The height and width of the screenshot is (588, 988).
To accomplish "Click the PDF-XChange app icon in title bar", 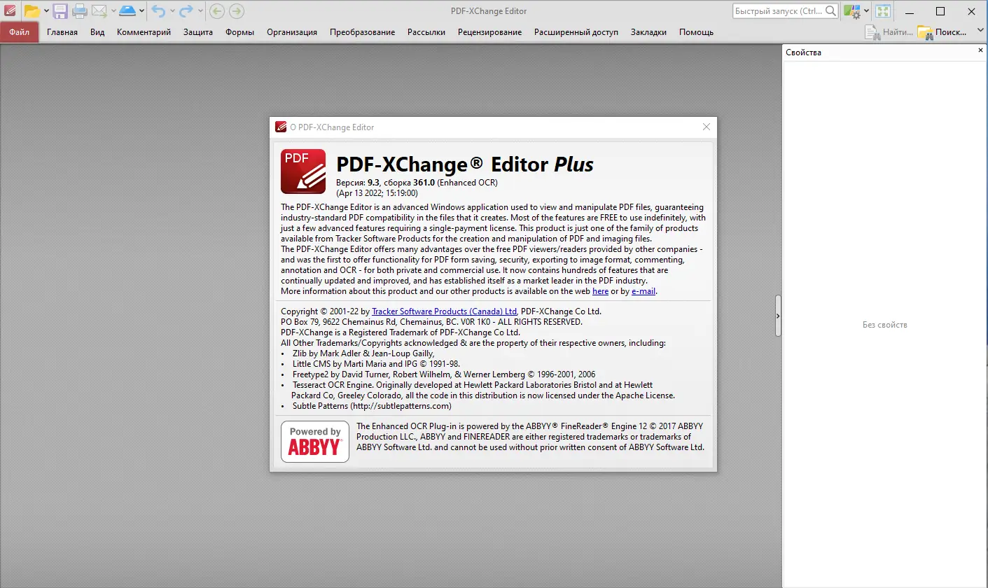I will click(x=9, y=10).
